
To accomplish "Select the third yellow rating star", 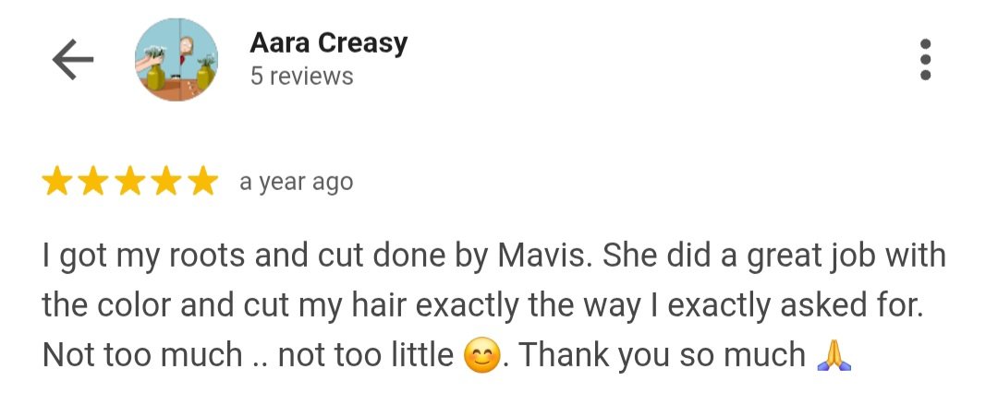I will tap(130, 181).
